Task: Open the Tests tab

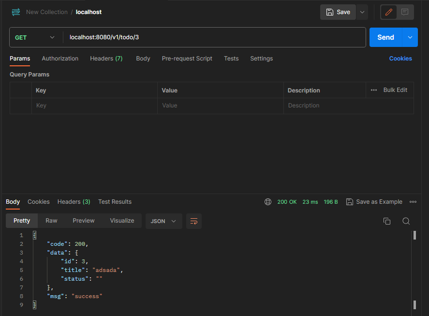Action: [231, 59]
